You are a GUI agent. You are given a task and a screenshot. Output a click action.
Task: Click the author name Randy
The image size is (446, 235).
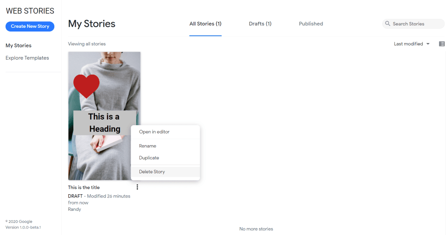74,210
